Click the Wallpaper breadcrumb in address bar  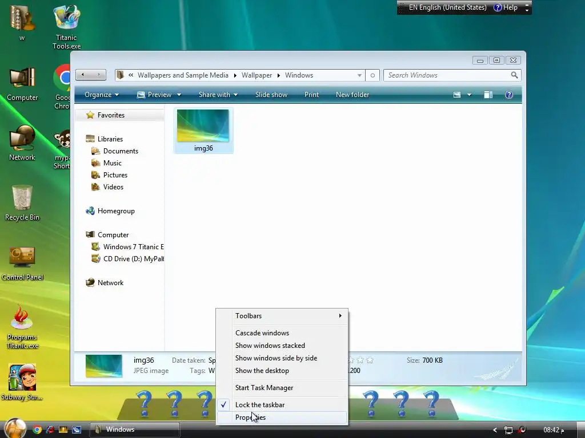(x=257, y=75)
